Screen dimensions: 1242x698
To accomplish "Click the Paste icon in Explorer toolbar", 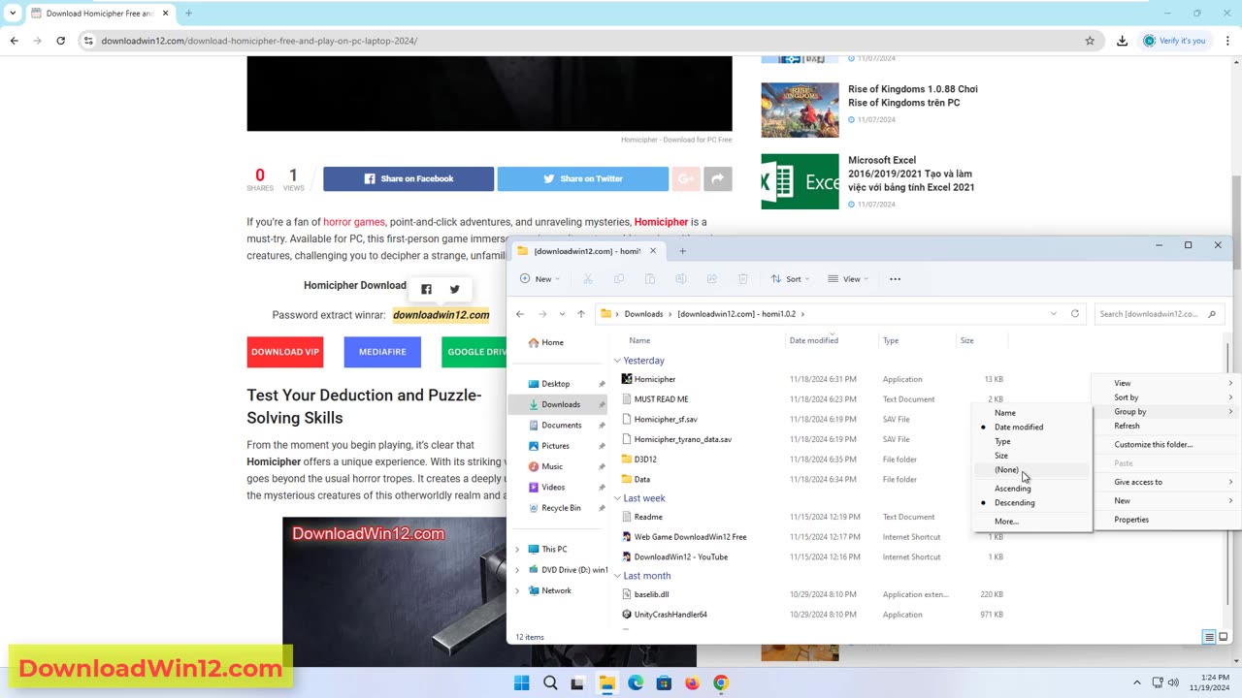I will tap(649, 279).
